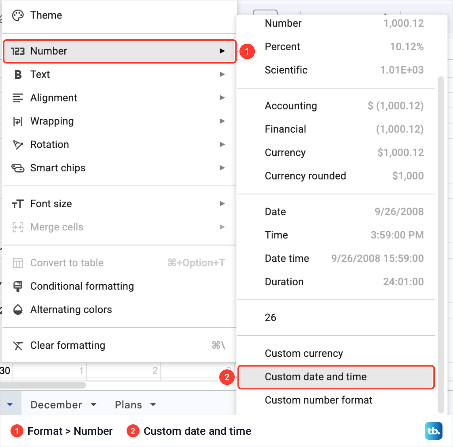This screenshot has width=453, height=447.
Task: Switch to the Plans sheet tab
Action: click(128, 405)
